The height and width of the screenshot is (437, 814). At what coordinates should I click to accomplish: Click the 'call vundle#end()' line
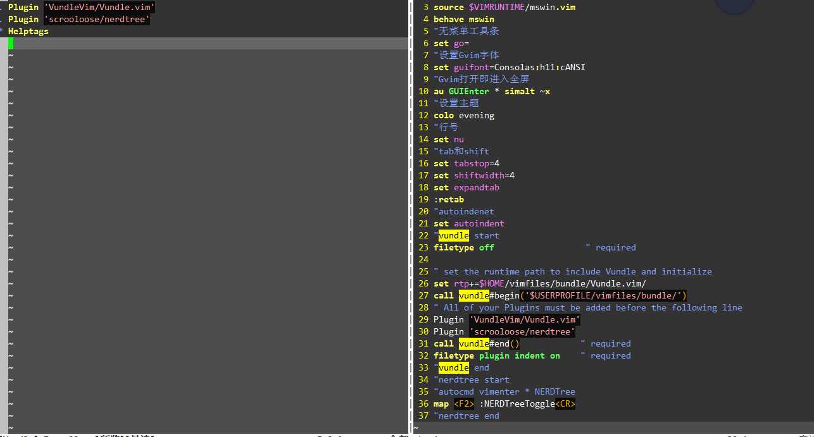477,343
